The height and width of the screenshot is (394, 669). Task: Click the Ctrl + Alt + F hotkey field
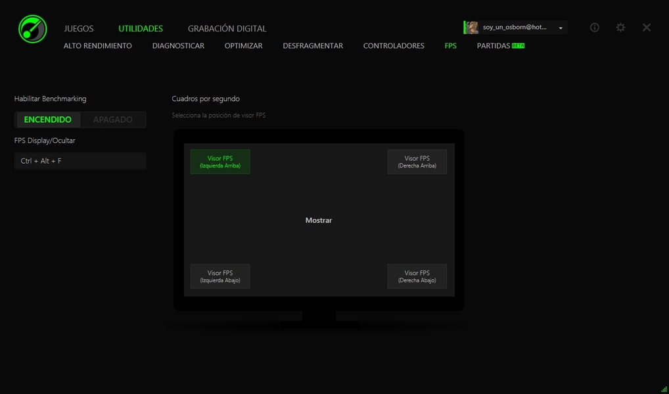[x=80, y=161]
